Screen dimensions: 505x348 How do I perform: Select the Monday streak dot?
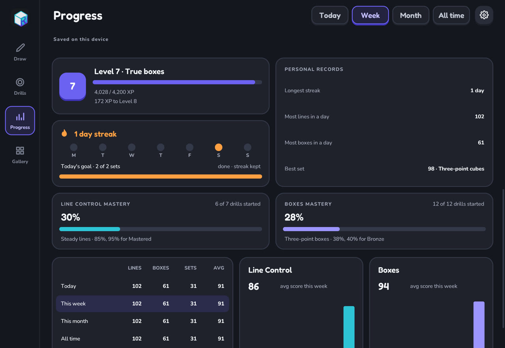[x=74, y=147]
